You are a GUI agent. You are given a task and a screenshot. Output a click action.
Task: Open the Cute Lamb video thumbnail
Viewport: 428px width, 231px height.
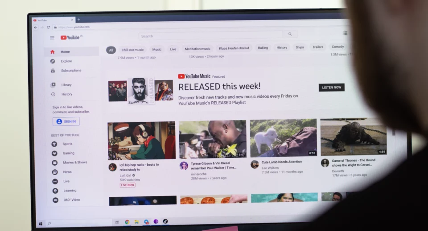[x=284, y=138]
